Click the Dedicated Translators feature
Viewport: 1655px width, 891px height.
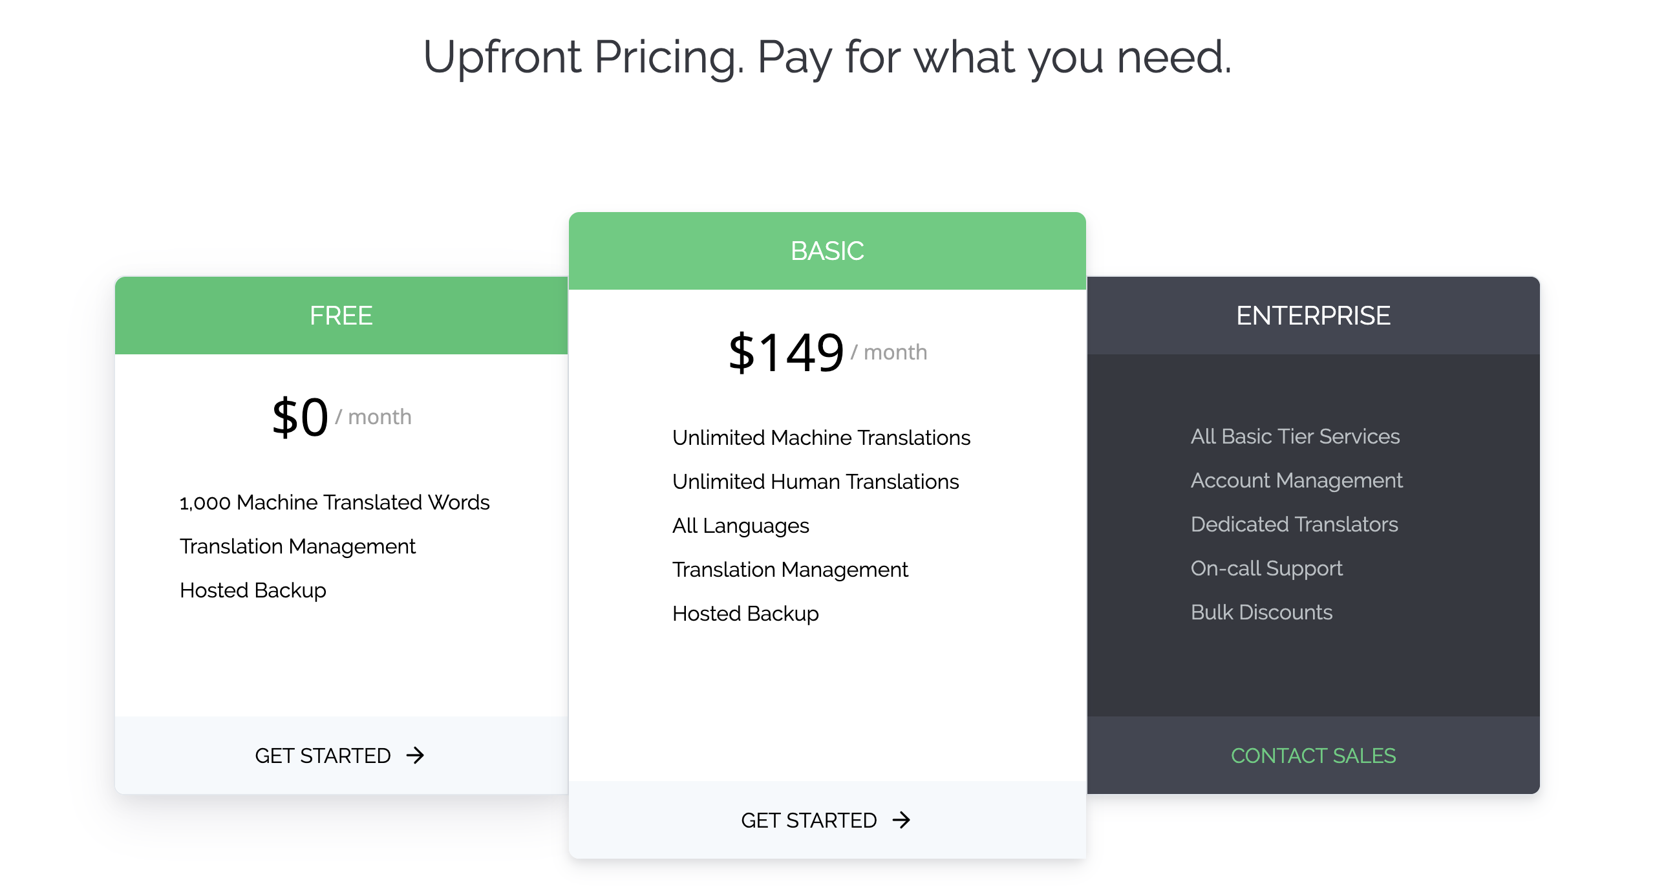point(1294,524)
